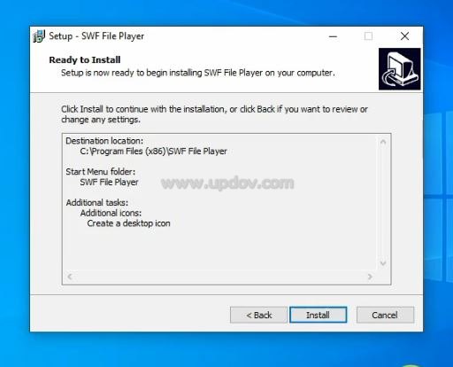Click the installer computer image in header
The width and height of the screenshot is (453, 367).
pyautogui.click(x=400, y=69)
